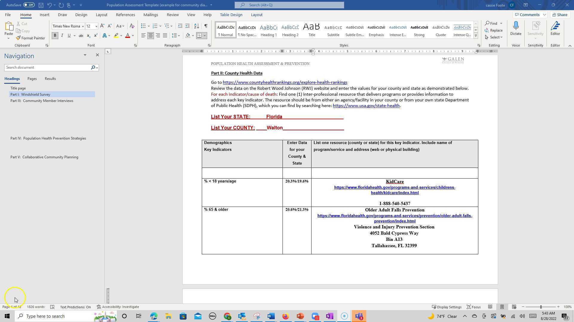
Task: Toggle paragraph mark visibility
Action: click(x=206, y=26)
